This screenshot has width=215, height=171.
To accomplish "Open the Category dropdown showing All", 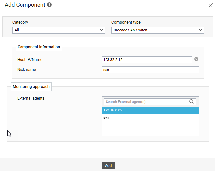I will pyautogui.click(x=59, y=30).
